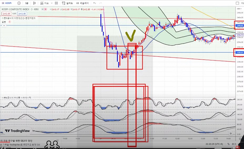
Task: Click the layout rectangle icon at top right
Action: click(237, 3)
